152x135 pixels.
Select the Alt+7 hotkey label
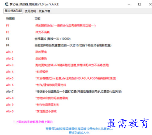pyautogui.click(x=10, y=92)
